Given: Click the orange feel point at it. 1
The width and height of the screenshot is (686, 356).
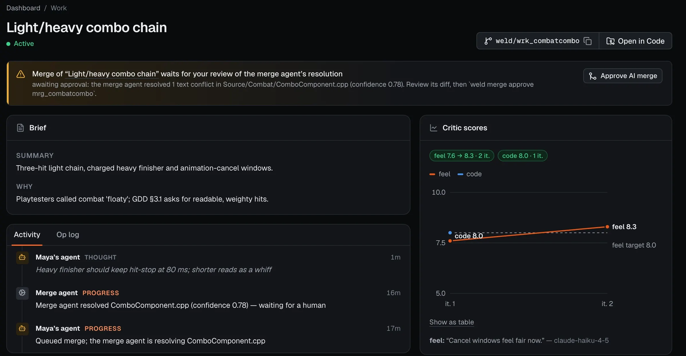Looking at the screenshot, I should [x=450, y=241].
